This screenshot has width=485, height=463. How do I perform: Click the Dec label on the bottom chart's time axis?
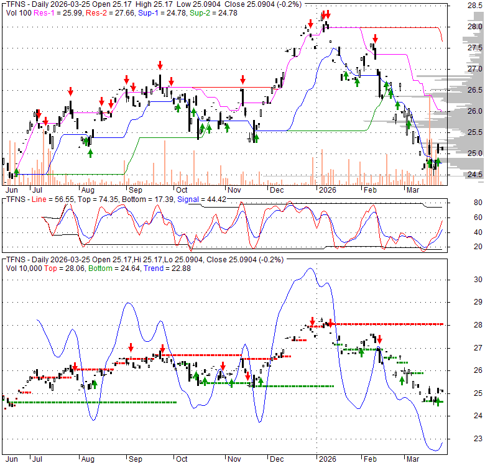(x=276, y=459)
